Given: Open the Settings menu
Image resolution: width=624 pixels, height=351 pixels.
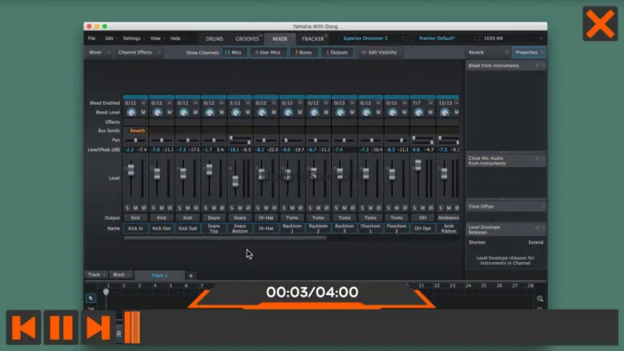Looking at the screenshot, I should click(x=132, y=38).
